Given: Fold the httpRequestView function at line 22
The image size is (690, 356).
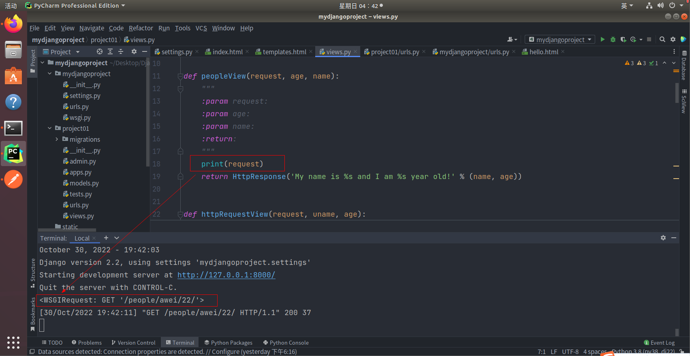Looking at the screenshot, I should (180, 214).
